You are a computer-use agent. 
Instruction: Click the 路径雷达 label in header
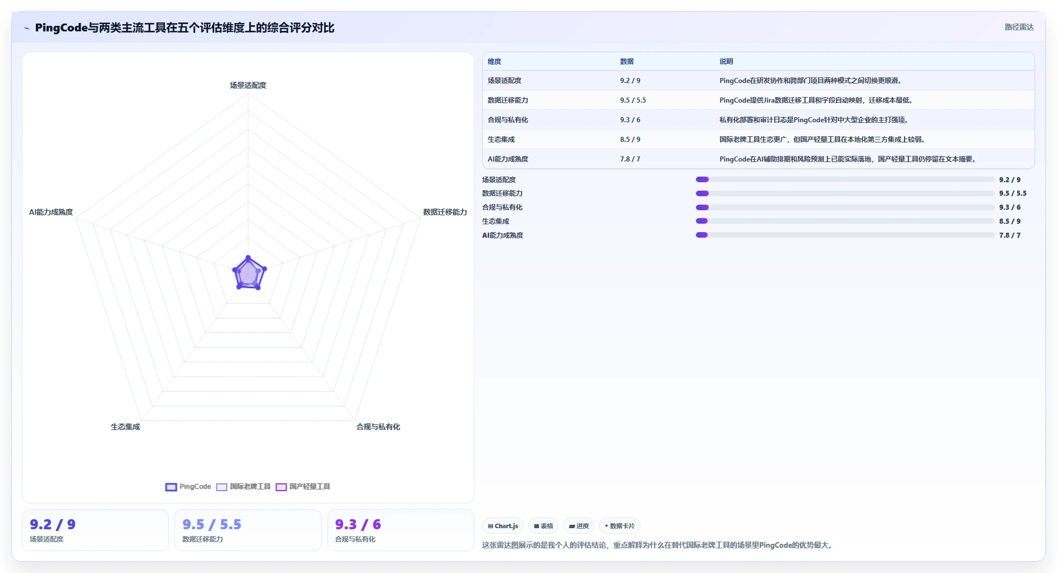click(1019, 27)
